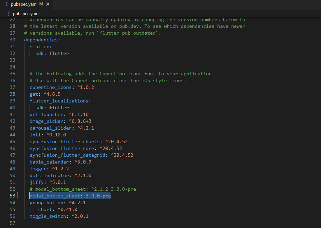The image size is (321, 228).
Task: Place cursor on get: ^4.6.5
Action: (45, 94)
